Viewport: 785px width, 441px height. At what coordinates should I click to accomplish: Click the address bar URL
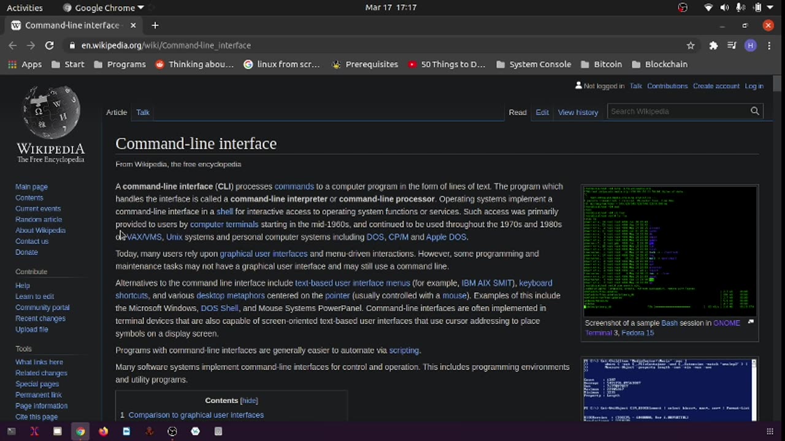pyautogui.click(x=166, y=45)
